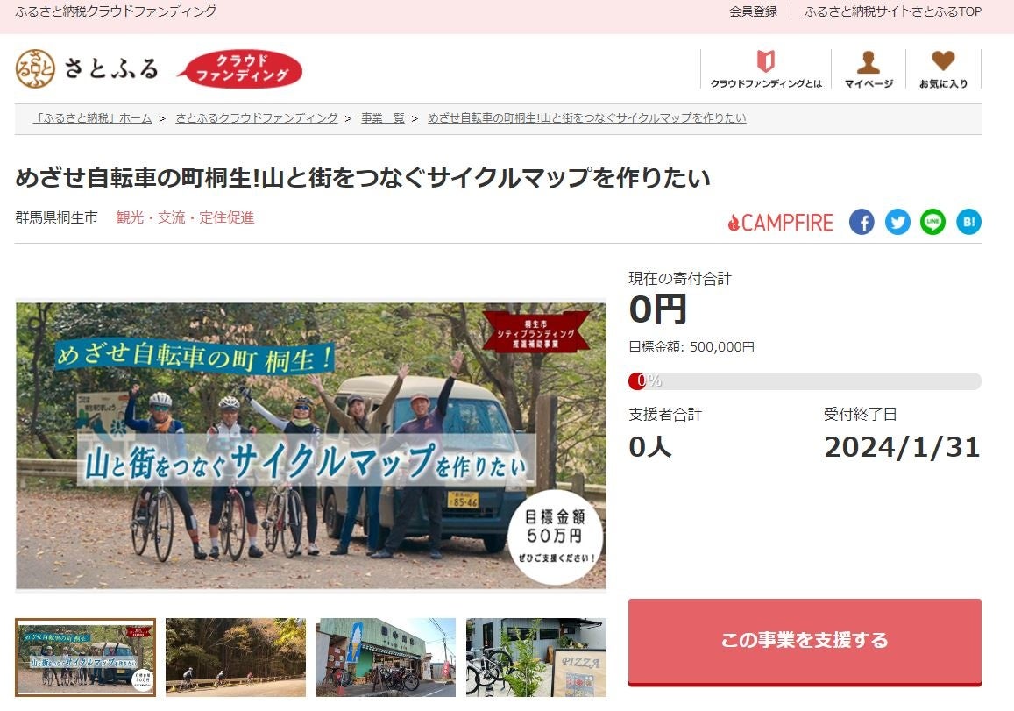The image size is (1014, 711).
Task: Open the CAMPFIRE logo link
Action: pos(781,223)
